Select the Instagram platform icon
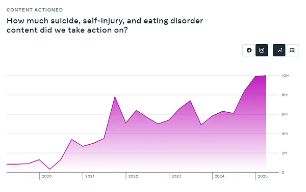 (x=262, y=50)
